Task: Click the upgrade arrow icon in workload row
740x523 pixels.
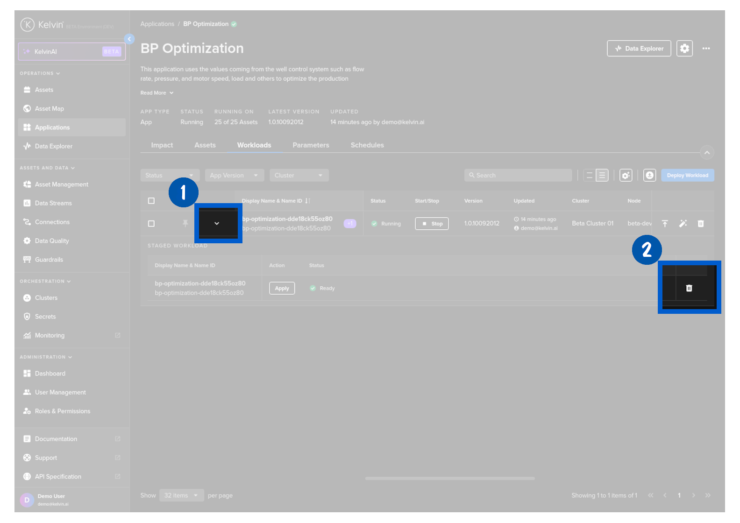Action: (665, 224)
